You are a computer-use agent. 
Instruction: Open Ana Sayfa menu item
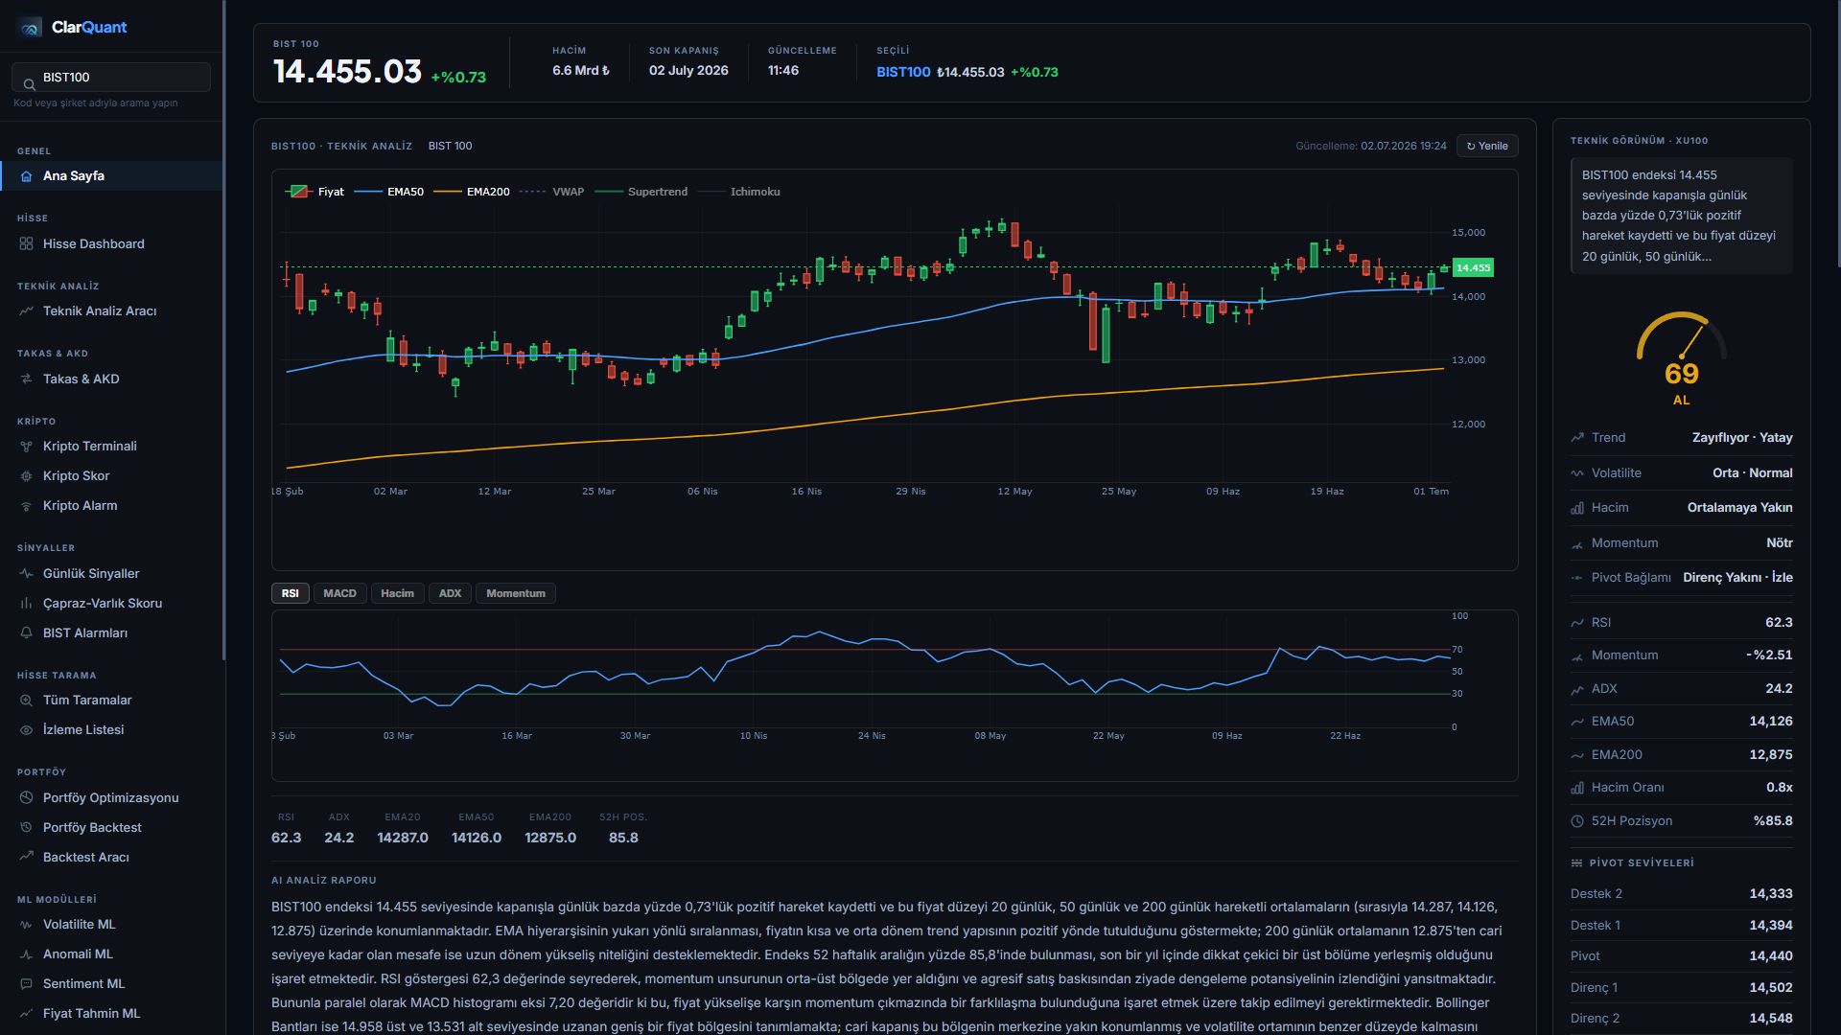(111, 176)
